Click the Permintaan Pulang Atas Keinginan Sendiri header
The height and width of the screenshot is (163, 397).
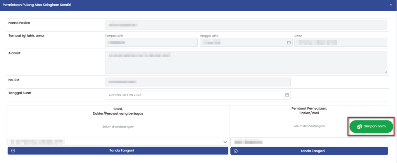[x=37, y=5]
